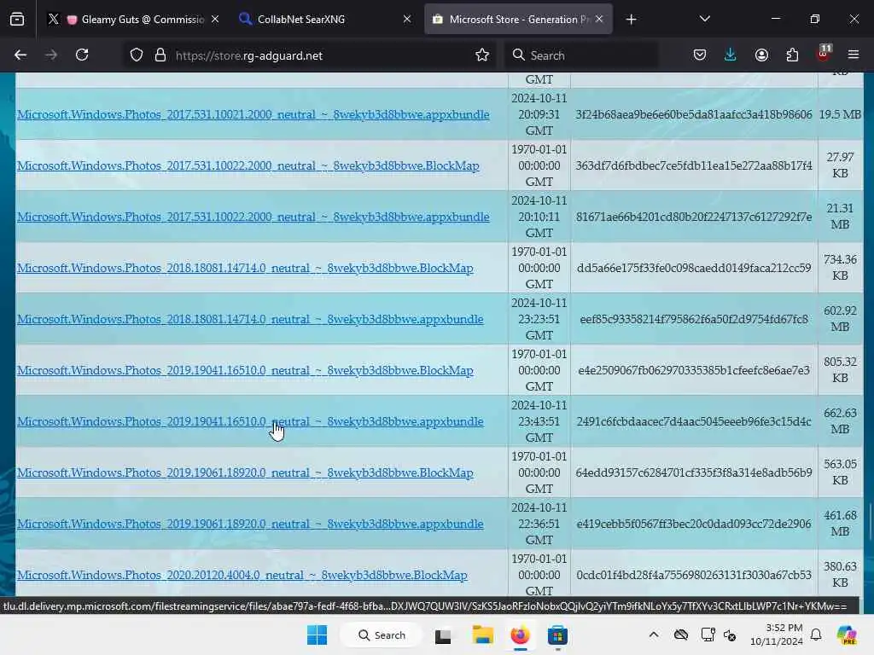
Task: Go forward one page
Action: point(51,55)
